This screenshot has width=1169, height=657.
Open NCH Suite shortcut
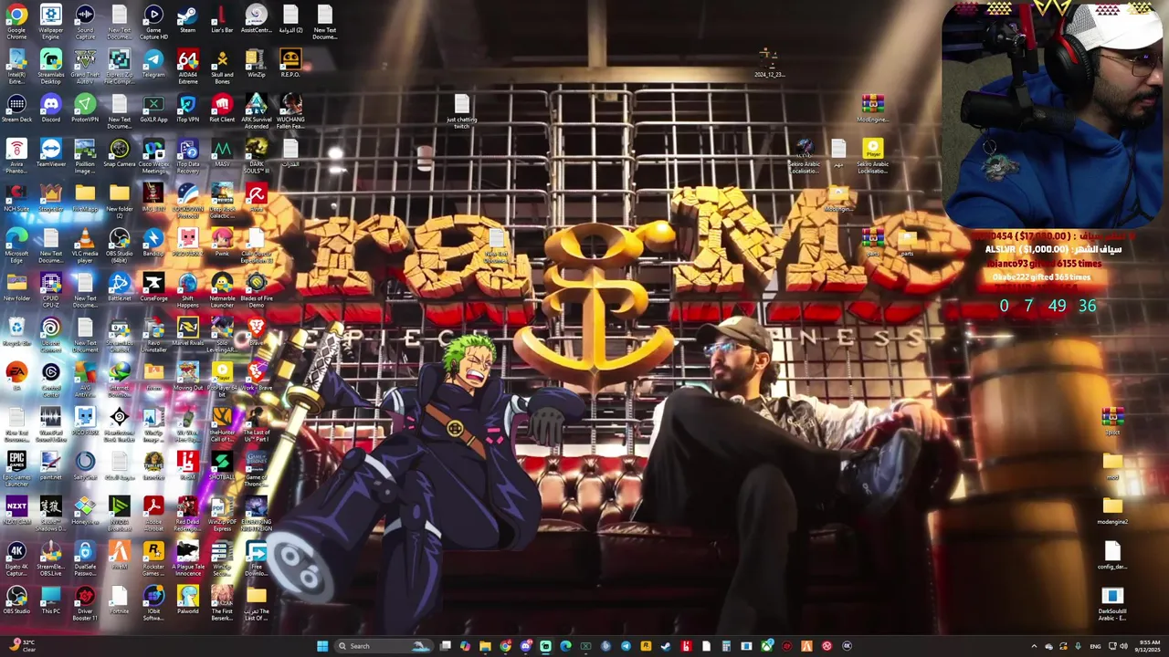16,199
